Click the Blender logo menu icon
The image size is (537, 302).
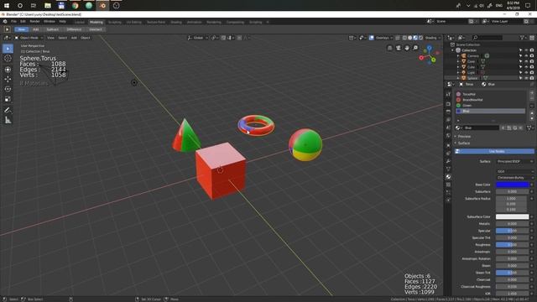click(5, 22)
